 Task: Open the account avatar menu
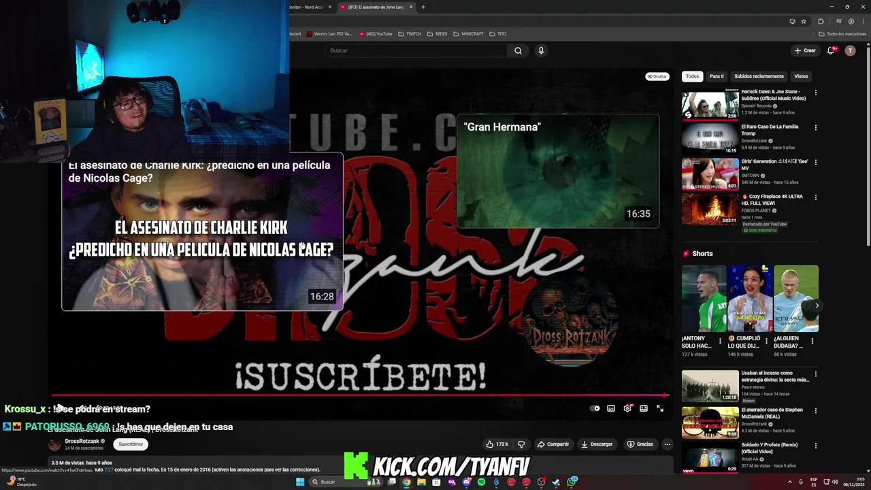pos(850,50)
